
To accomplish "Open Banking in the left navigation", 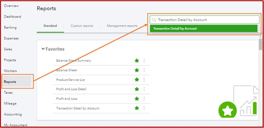I will coord(10,27).
